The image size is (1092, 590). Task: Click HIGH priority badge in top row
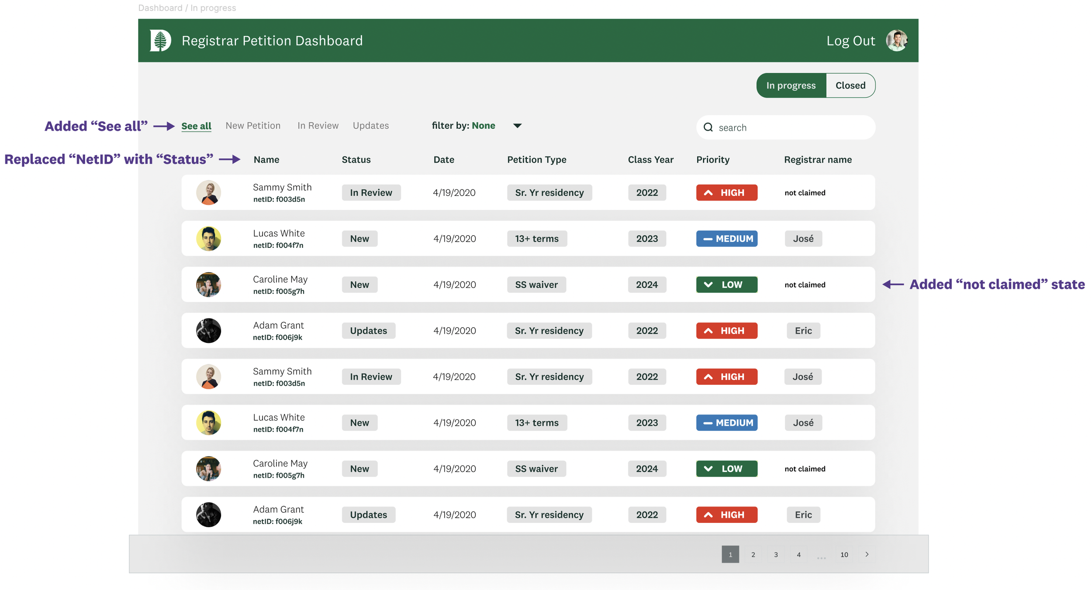click(x=726, y=192)
